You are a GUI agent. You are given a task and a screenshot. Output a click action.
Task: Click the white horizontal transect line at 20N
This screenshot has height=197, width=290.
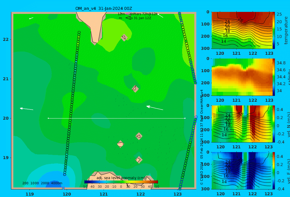coord(117,118)
